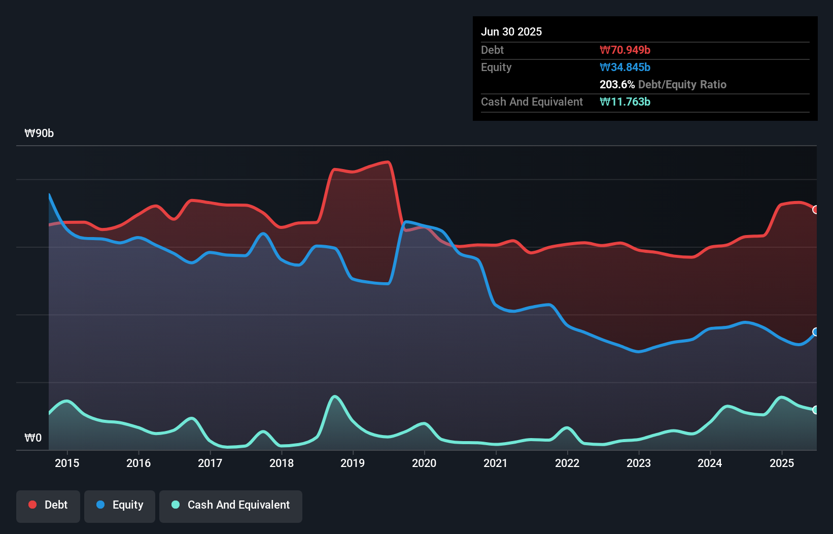Click the red Debt legend dot
Screen dimensions: 833x534
click(32, 505)
